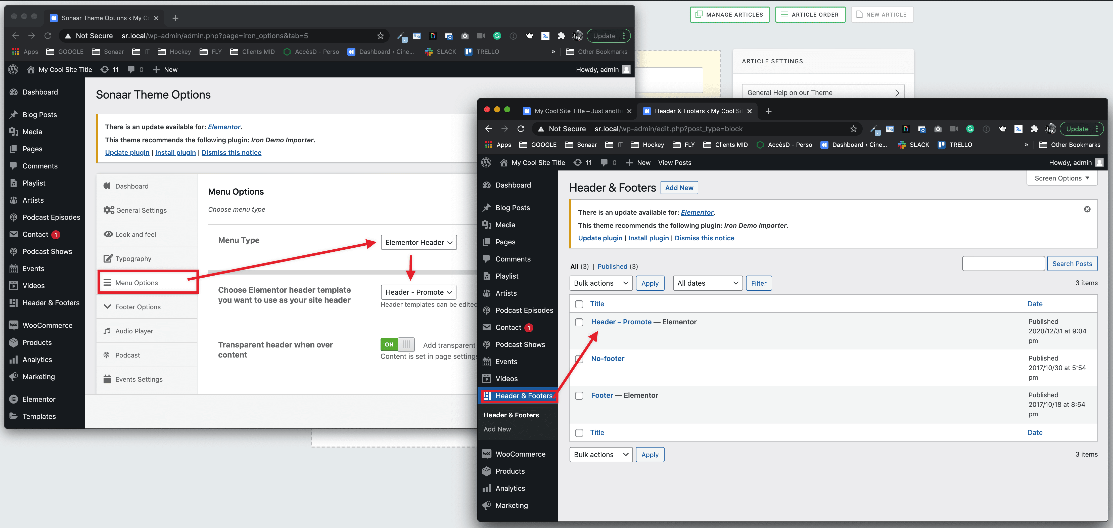
Task: Open Typography tab in theme options
Action: pyautogui.click(x=147, y=258)
